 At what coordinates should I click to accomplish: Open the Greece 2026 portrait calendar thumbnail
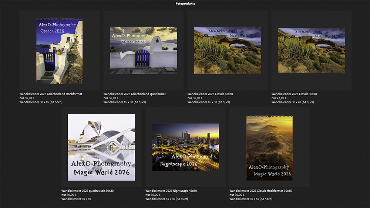click(59, 51)
